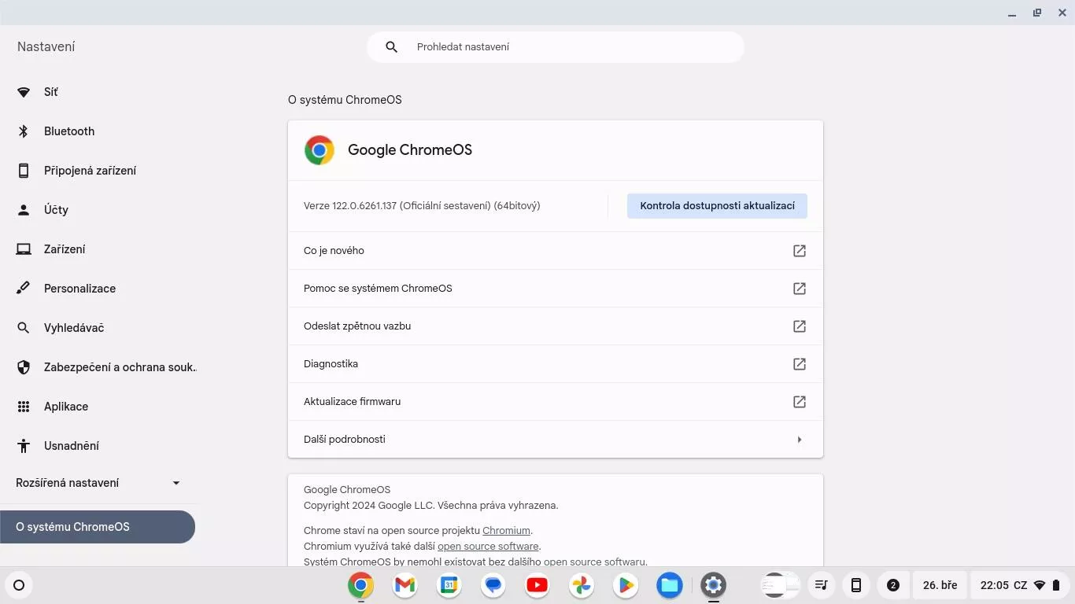Open the open source software link
Screen dimensions: 1075x604
point(488,547)
